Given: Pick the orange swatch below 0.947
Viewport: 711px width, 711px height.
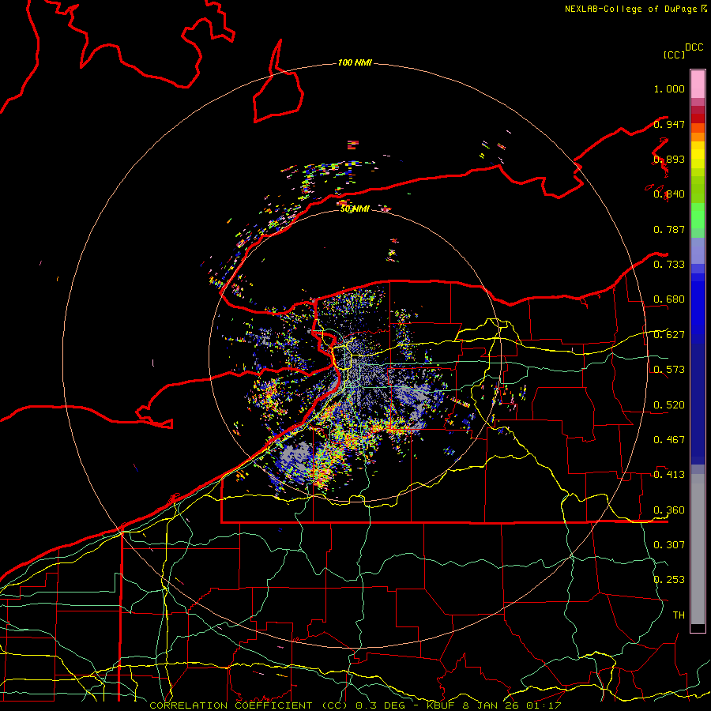Looking at the screenshot, I should 698,137.
